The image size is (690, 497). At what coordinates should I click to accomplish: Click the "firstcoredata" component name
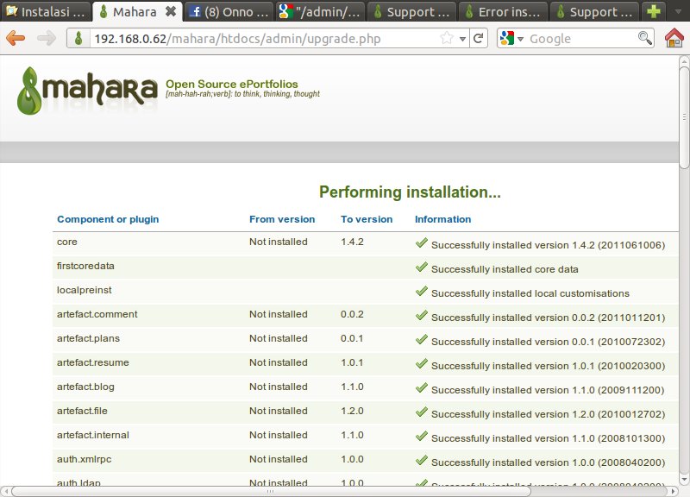point(85,266)
